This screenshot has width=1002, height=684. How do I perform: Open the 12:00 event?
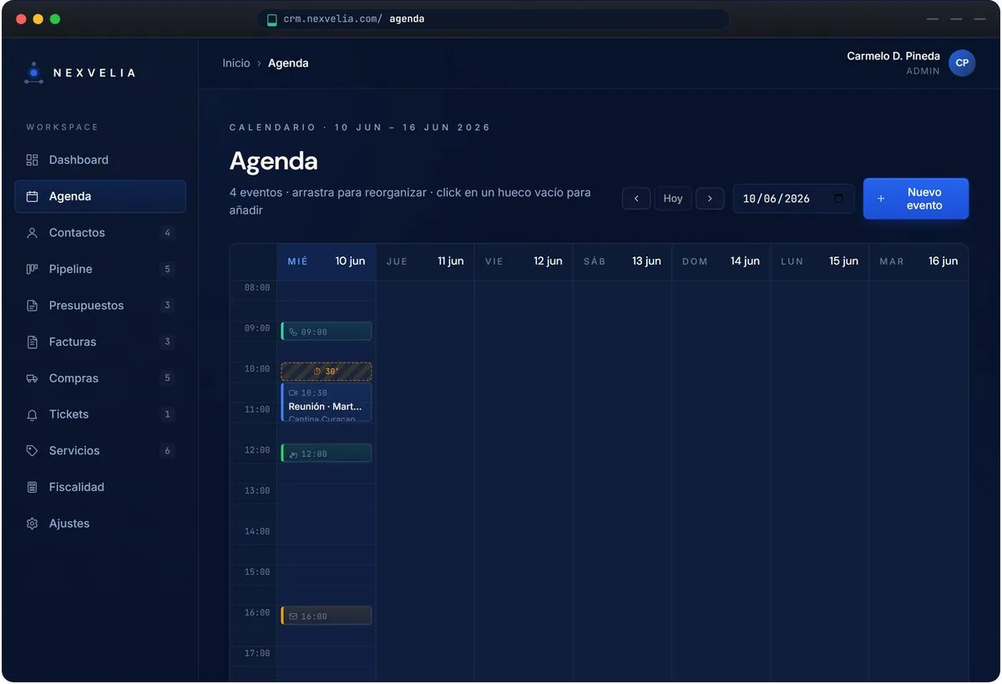326,453
